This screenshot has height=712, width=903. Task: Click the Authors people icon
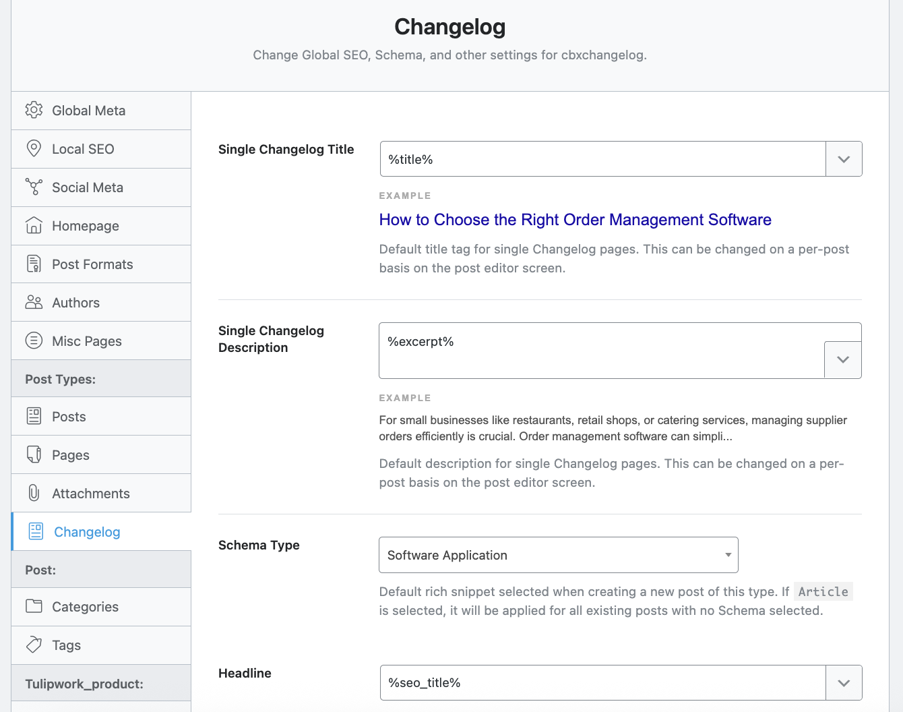(34, 302)
